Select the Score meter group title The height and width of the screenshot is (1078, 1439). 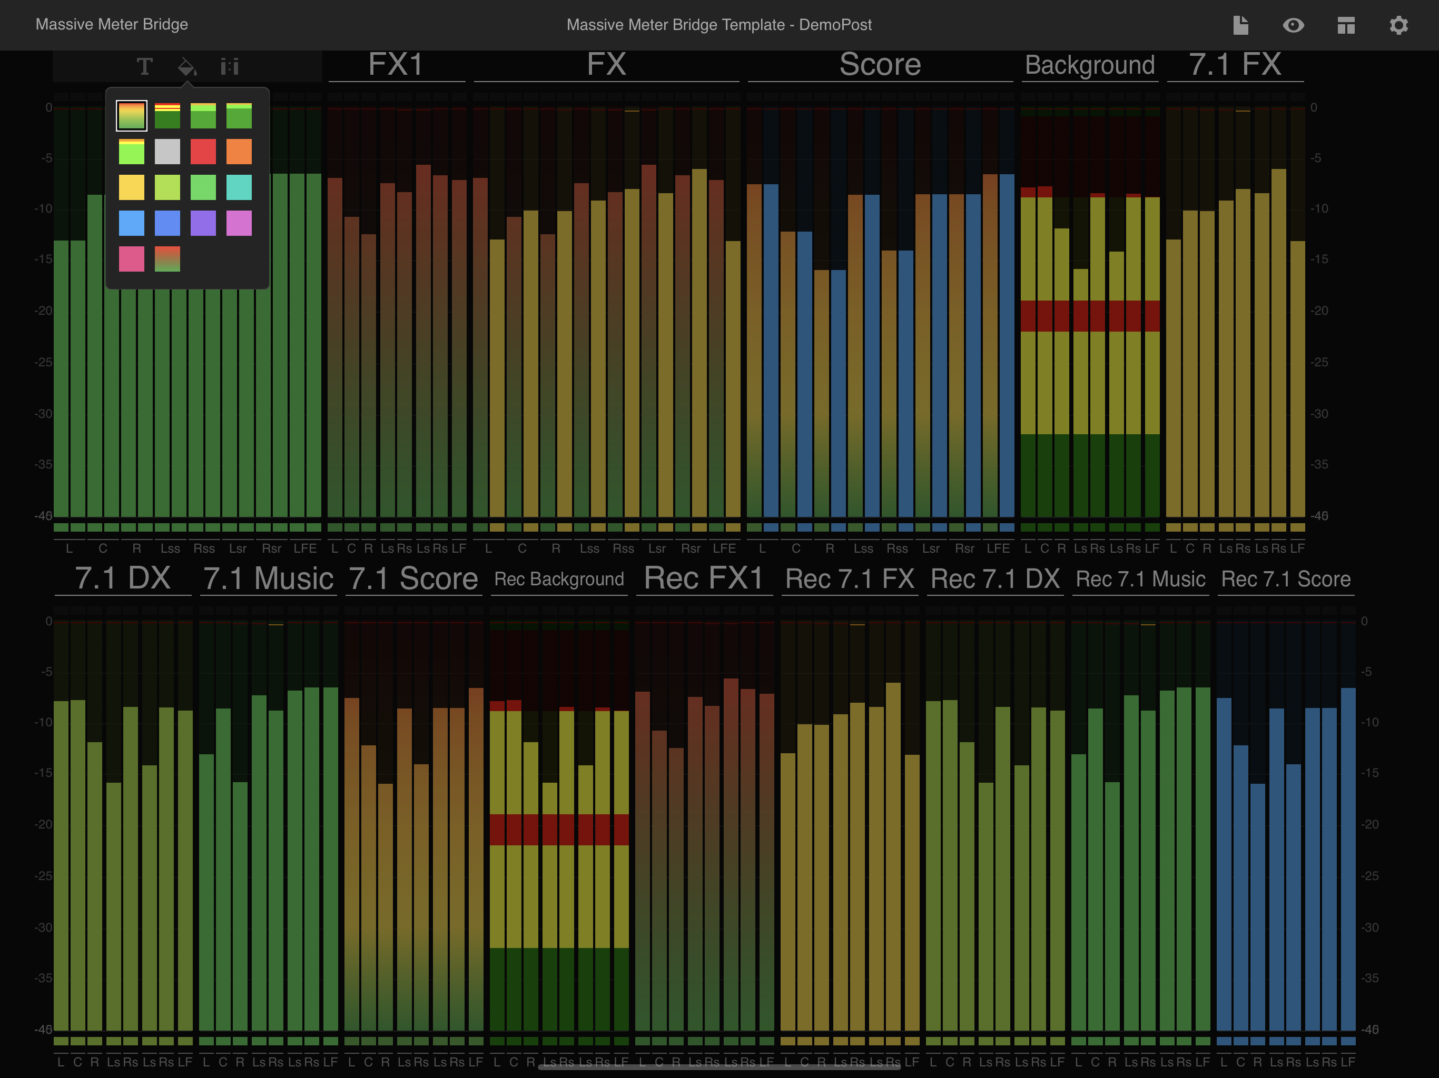(x=880, y=64)
